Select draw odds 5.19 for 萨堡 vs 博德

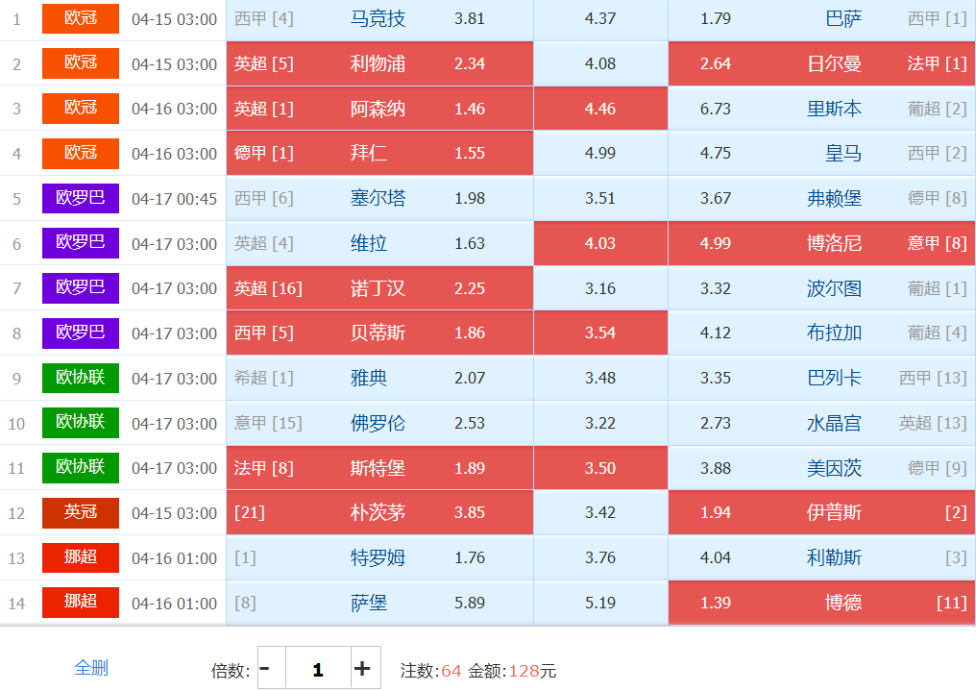[600, 603]
